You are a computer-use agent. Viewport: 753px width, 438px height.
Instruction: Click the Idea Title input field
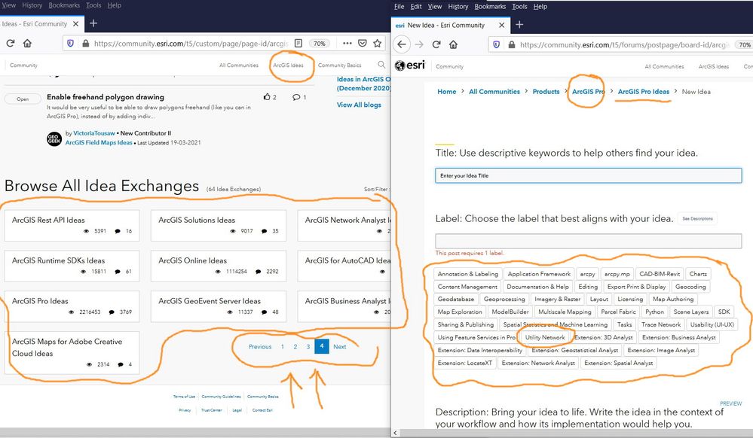tap(588, 175)
